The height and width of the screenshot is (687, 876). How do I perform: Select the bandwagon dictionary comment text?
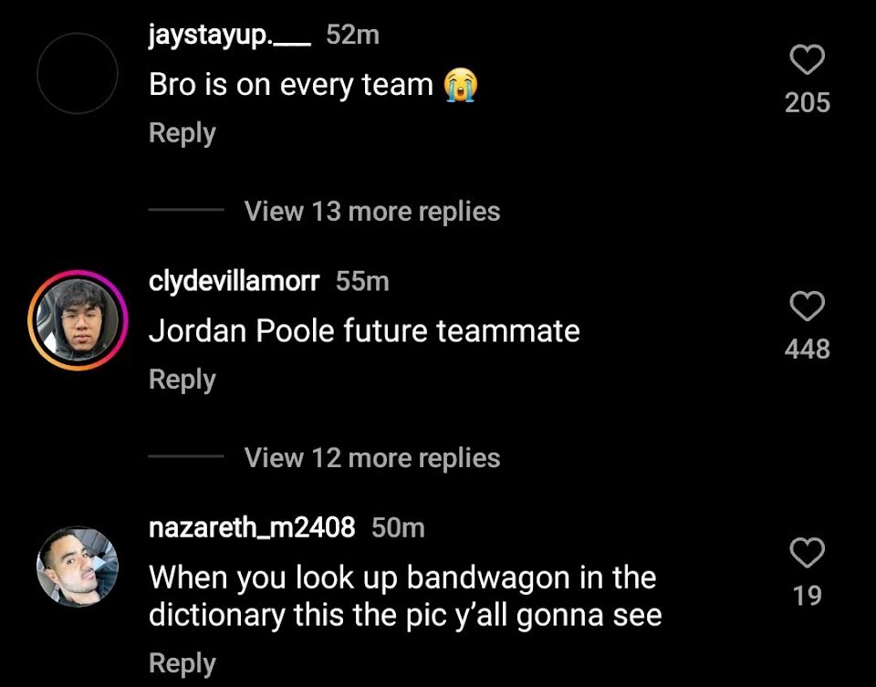tap(405, 597)
